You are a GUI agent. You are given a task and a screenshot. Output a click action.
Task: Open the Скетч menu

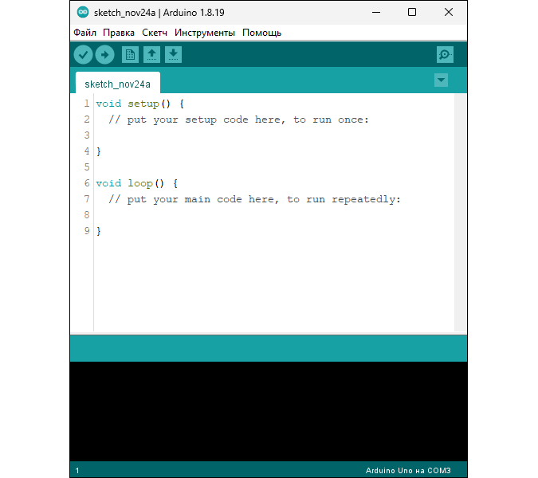[x=155, y=33]
